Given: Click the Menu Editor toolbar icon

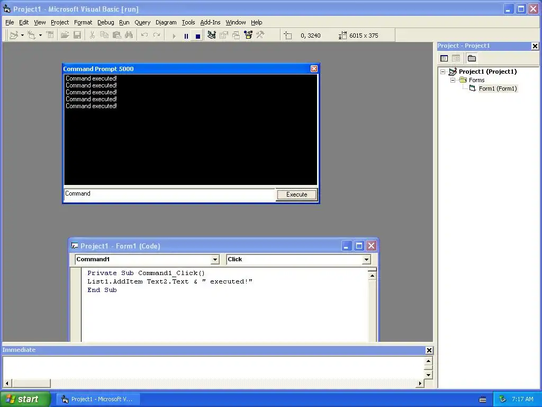Looking at the screenshot, I should (50, 35).
